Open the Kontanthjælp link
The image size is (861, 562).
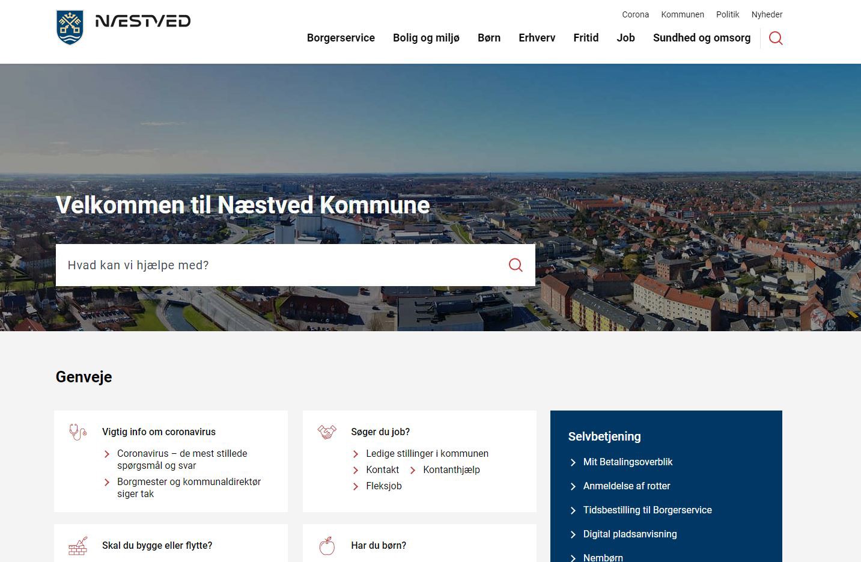coord(451,470)
